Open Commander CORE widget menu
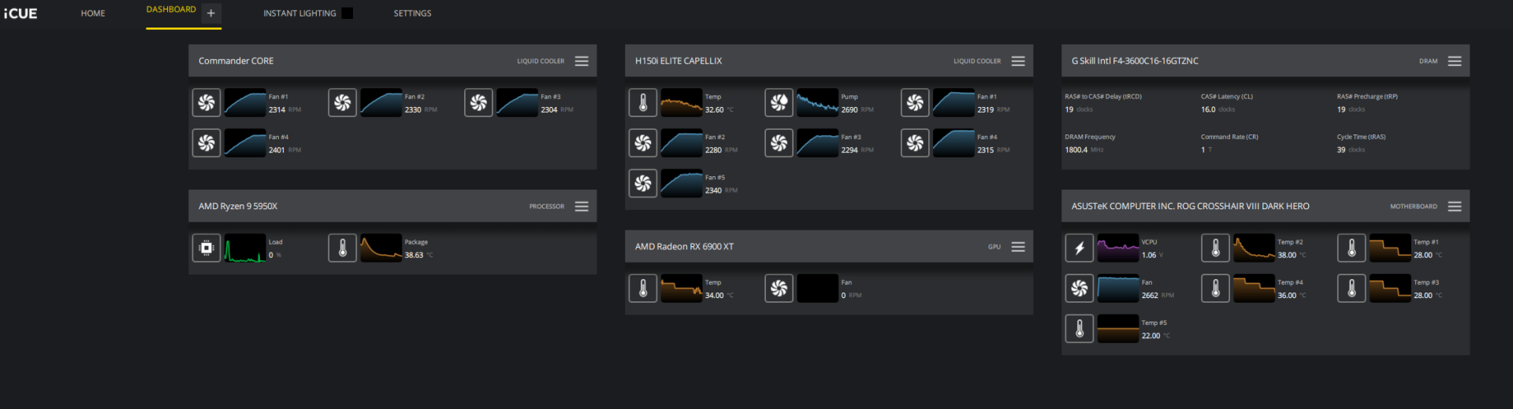1513x409 pixels. point(582,61)
